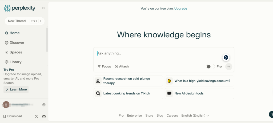Open the Store footer link
The height and width of the screenshot is (123, 273).
tap(149, 116)
